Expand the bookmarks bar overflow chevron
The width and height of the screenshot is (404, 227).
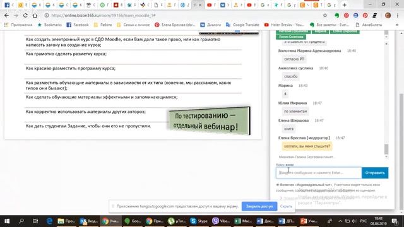397,25
